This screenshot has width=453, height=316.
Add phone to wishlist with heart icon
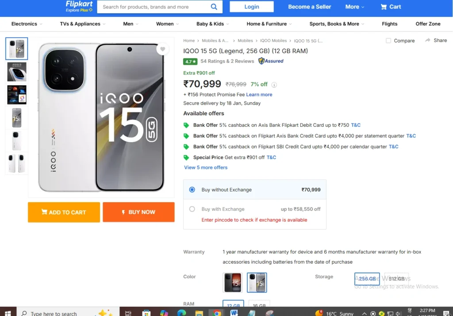(163, 49)
